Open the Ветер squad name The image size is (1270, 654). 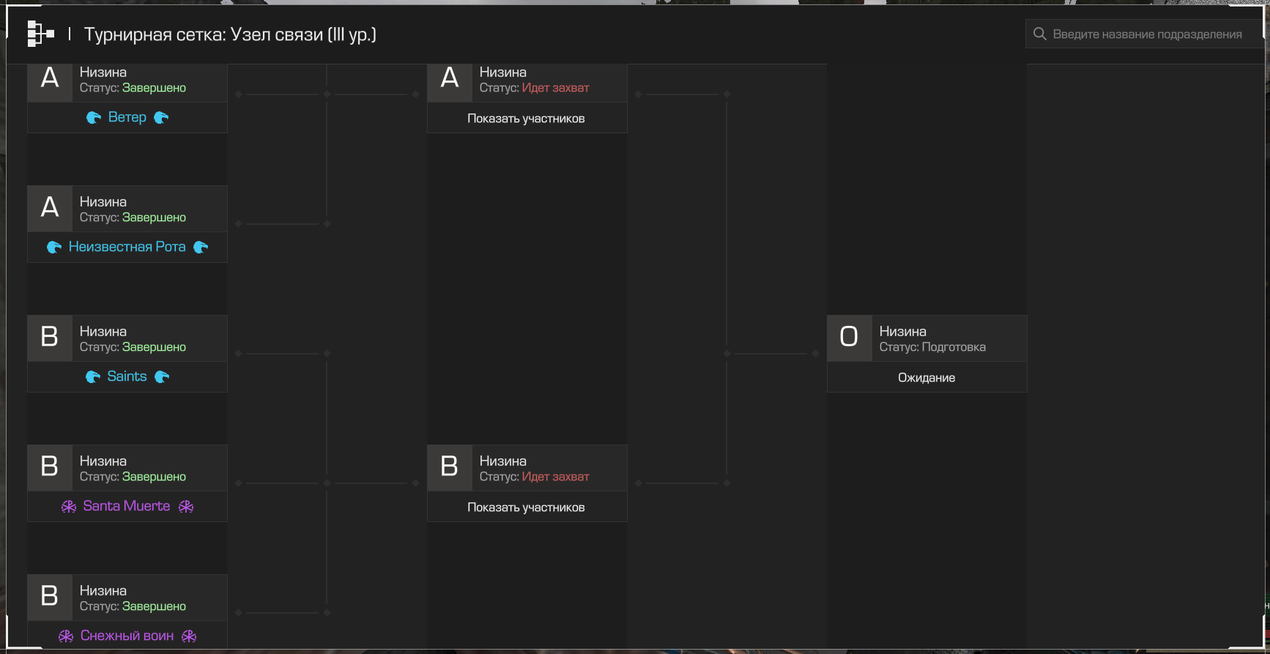pyautogui.click(x=127, y=117)
